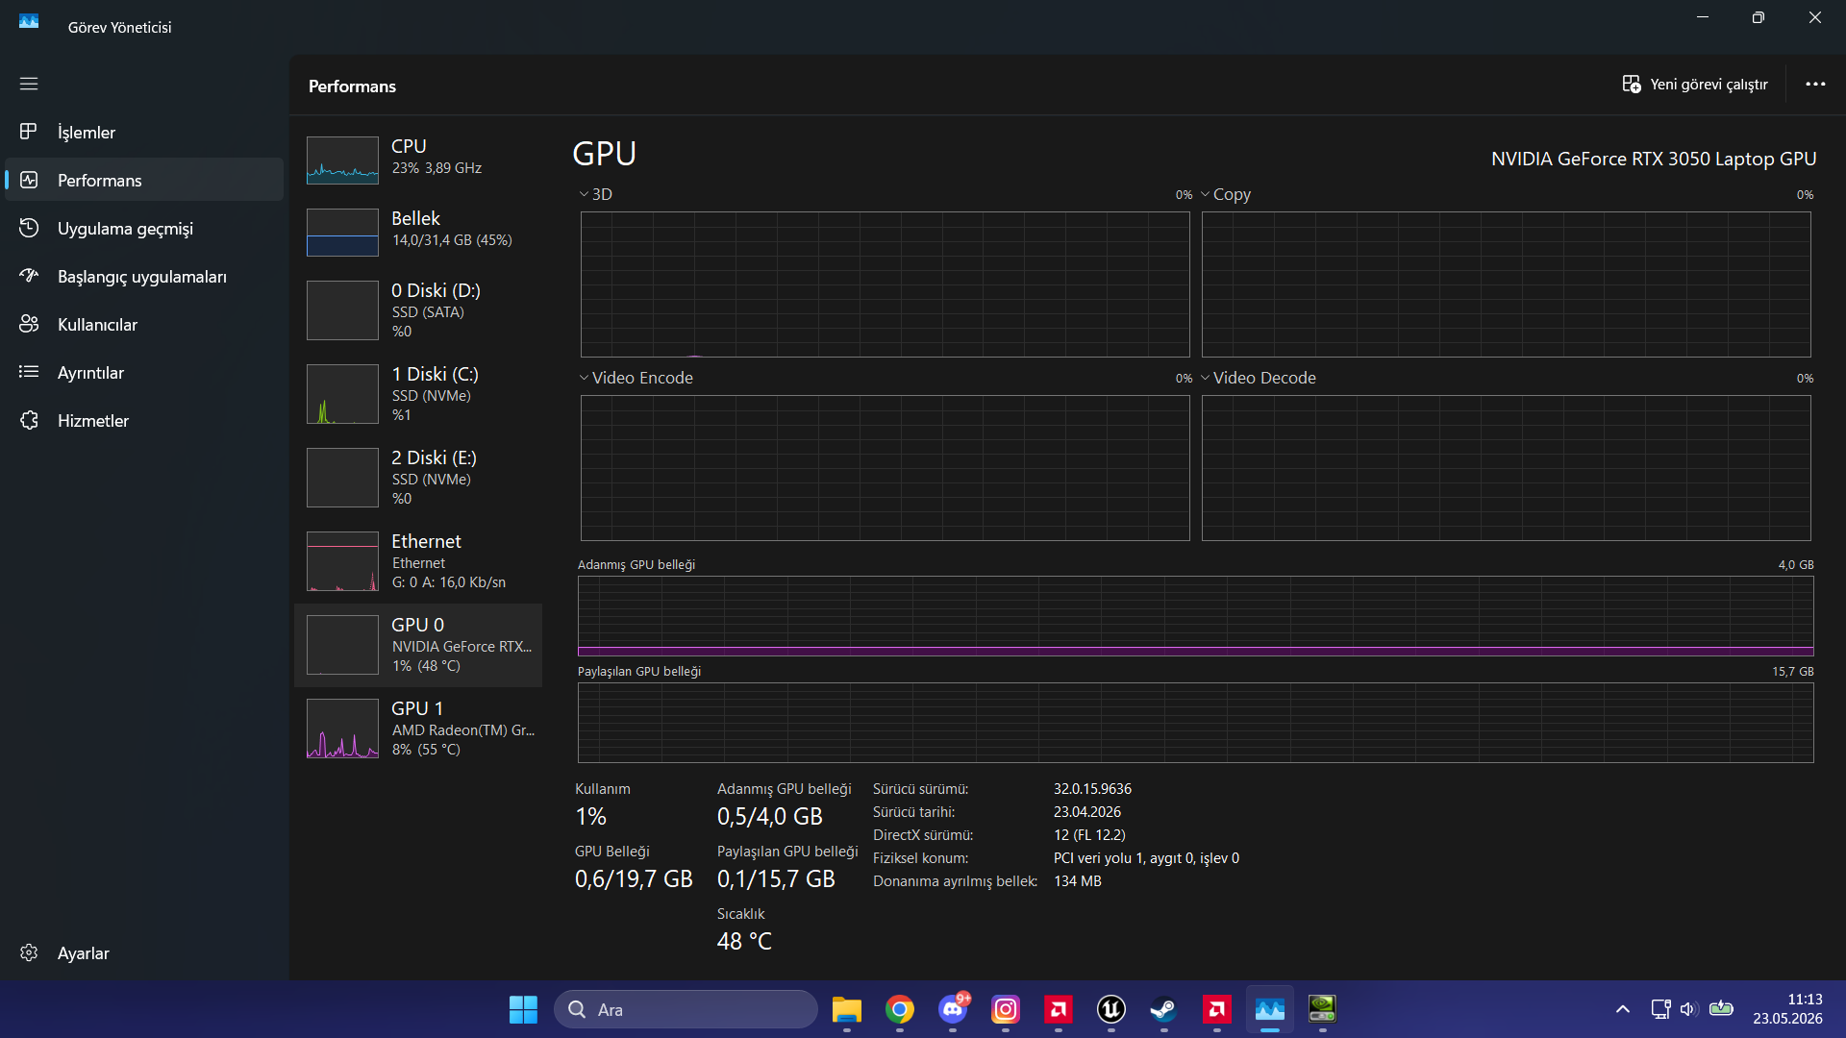1846x1038 pixels.
Task: Click the Adanmış GPU belleği graph
Action: tap(1195, 616)
